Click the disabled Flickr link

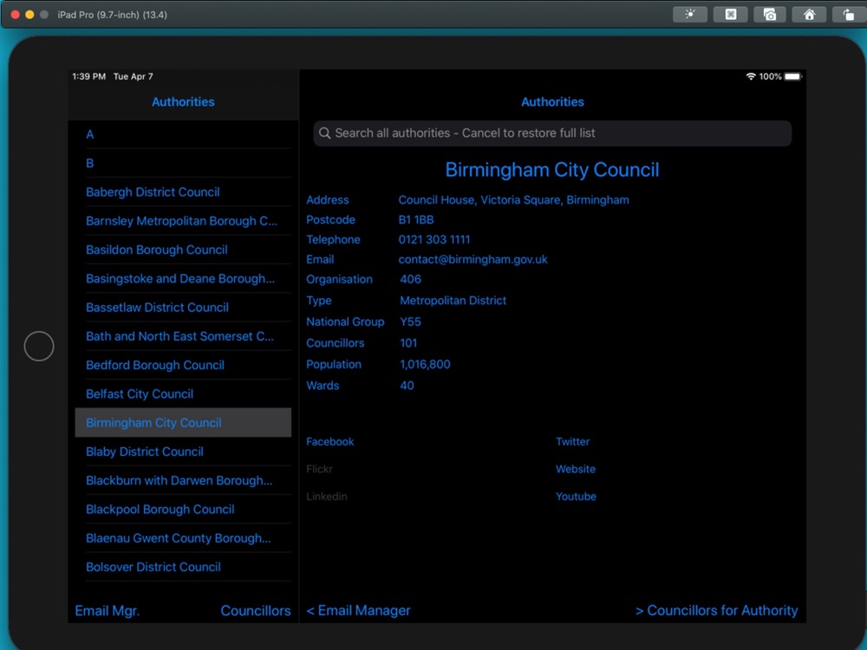320,469
